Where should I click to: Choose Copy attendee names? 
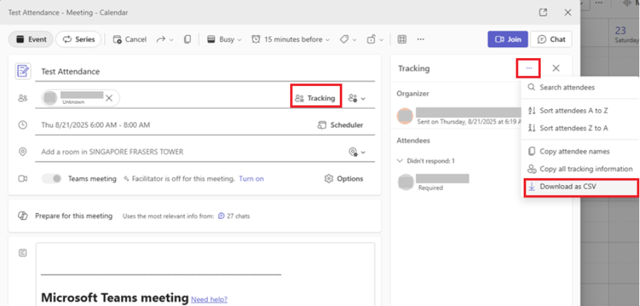click(x=580, y=152)
